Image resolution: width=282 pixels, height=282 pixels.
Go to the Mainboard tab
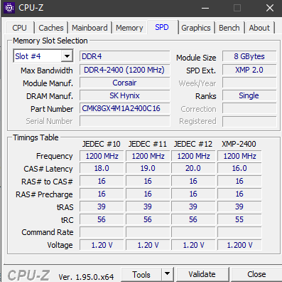coord(90,28)
